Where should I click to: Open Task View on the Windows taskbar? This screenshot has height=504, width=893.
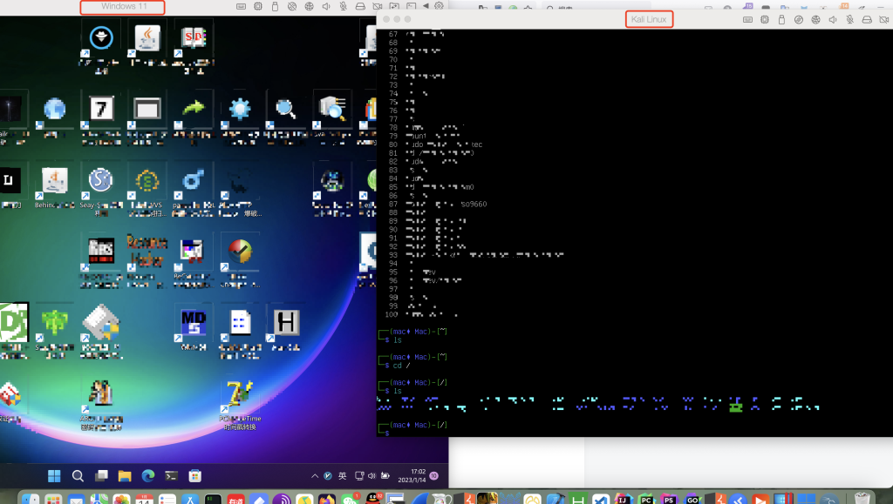click(x=101, y=476)
